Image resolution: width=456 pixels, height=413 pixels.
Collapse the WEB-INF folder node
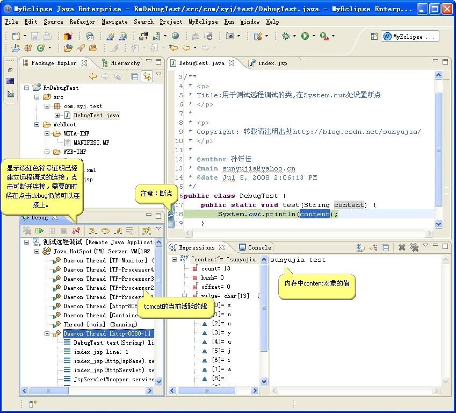[x=47, y=152]
